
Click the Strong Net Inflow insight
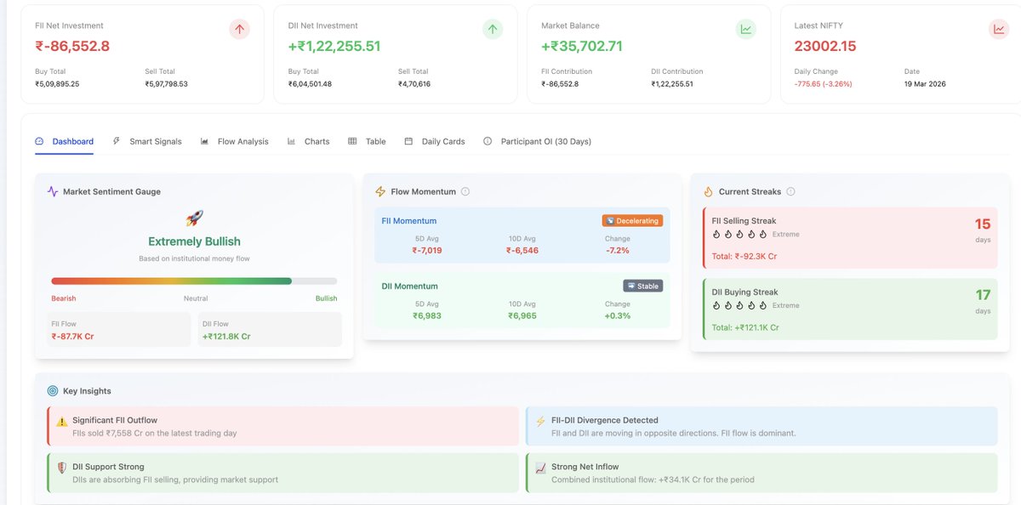762,473
